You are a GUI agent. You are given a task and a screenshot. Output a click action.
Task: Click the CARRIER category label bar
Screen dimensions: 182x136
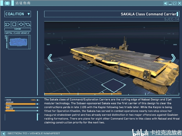[18, 29]
